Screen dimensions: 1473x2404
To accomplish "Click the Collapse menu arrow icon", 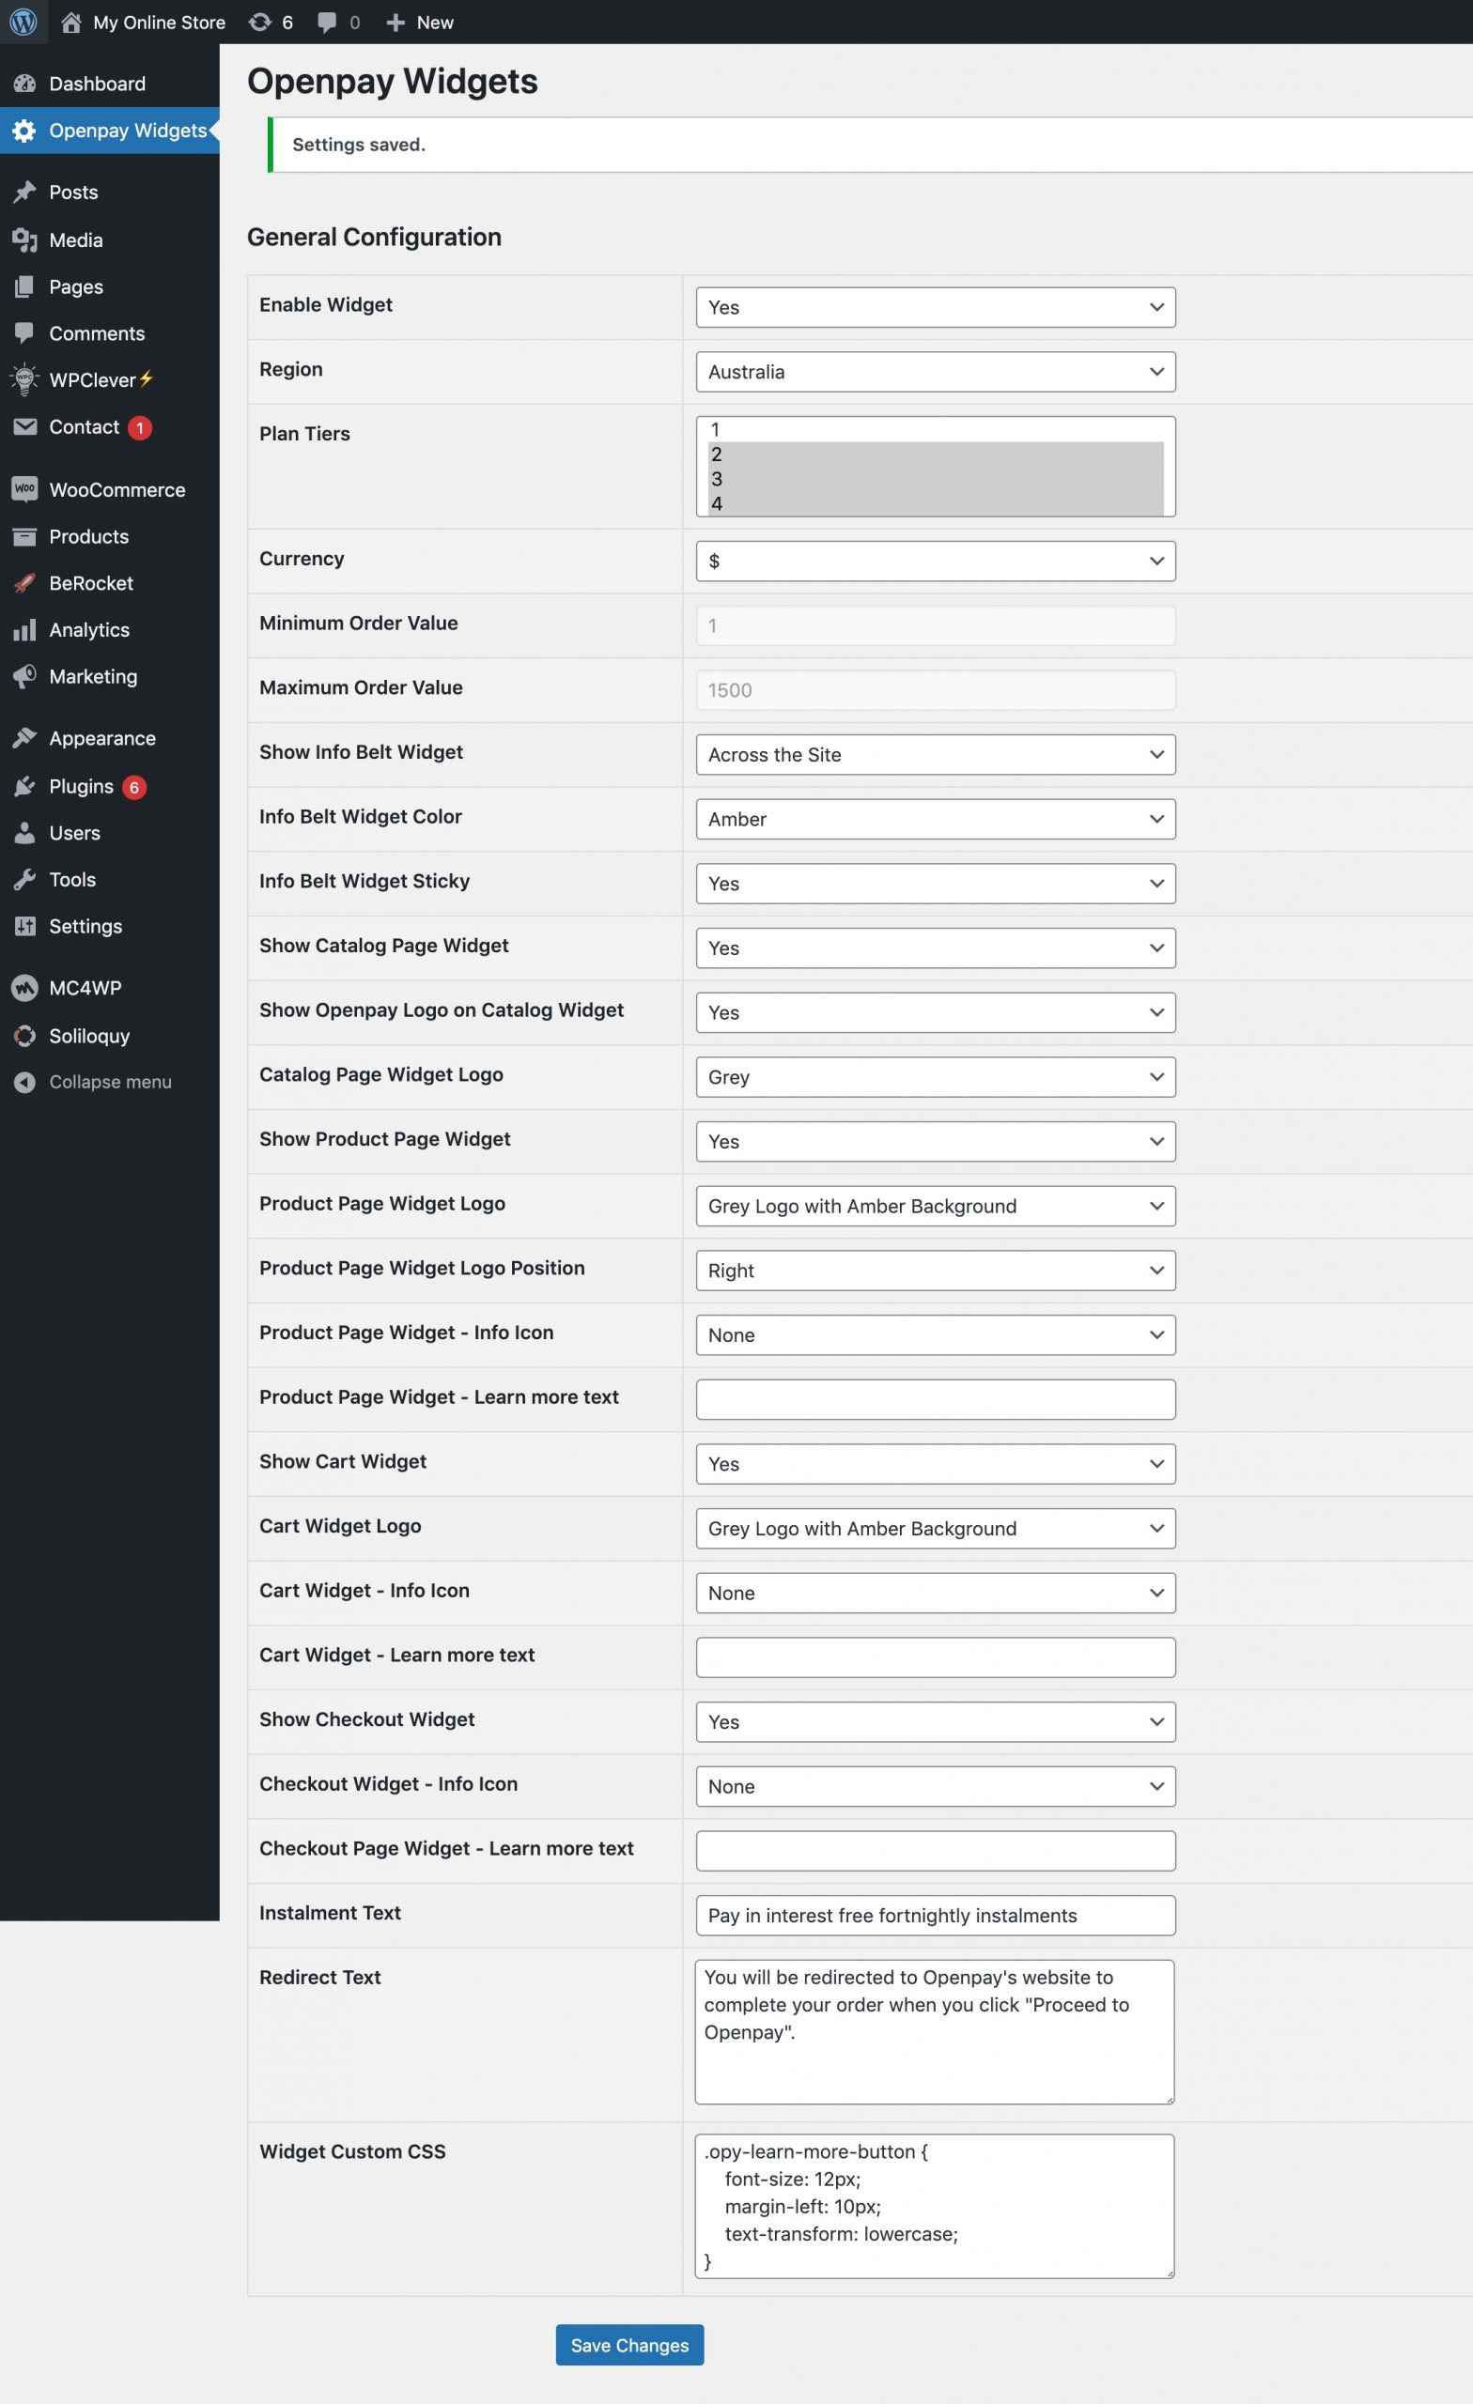I will [24, 1082].
